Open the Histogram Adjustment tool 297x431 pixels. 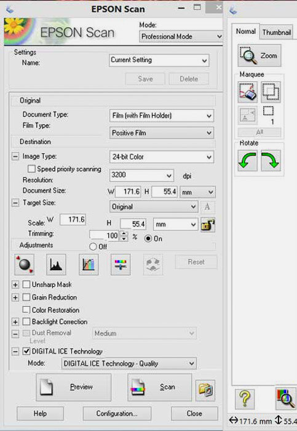(x=56, y=264)
